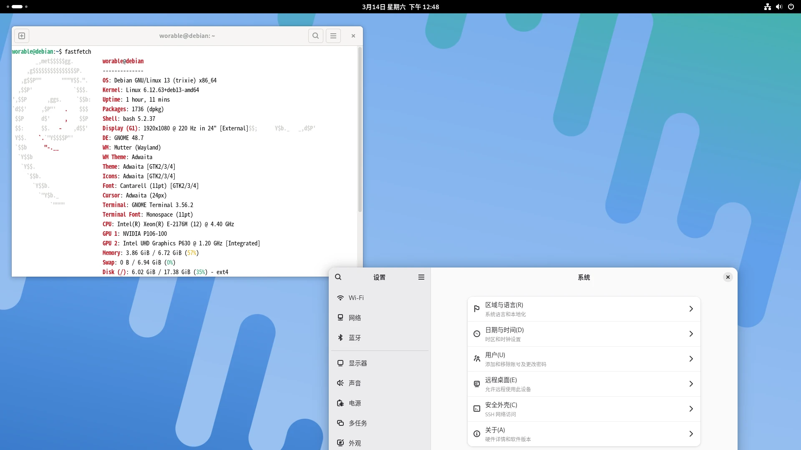Select 蓝牙 (Bluetooth) in the Settings sidebar
Image resolution: width=801 pixels, height=450 pixels.
(x=355, y=338)
